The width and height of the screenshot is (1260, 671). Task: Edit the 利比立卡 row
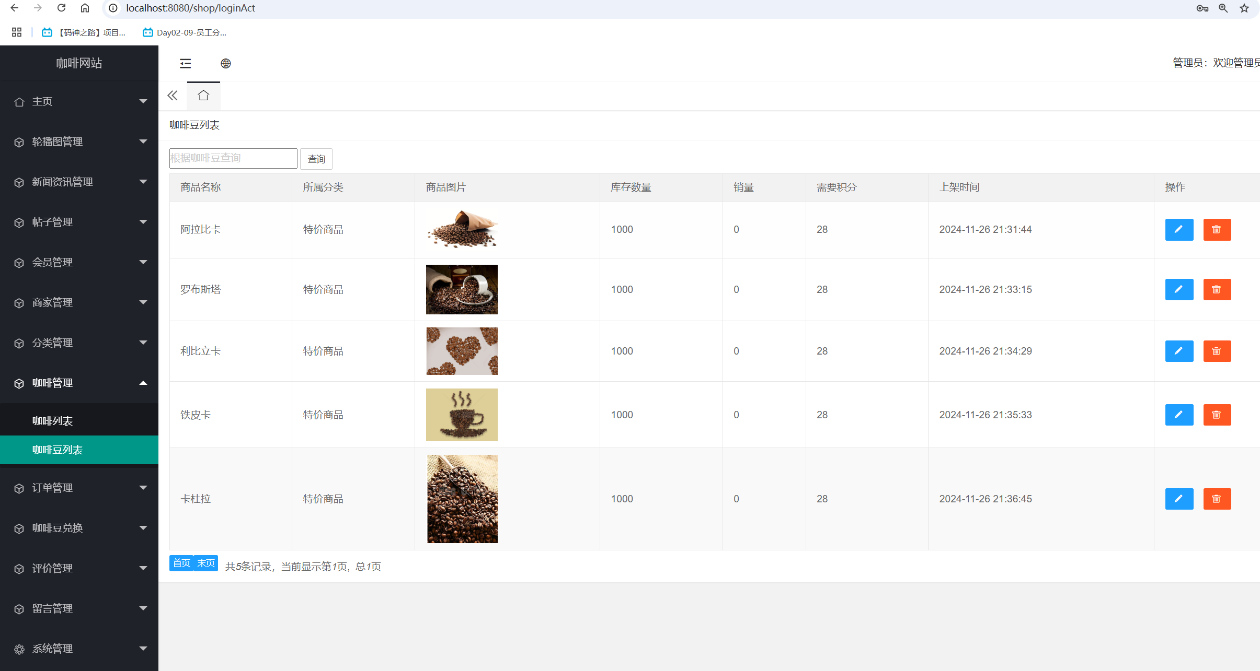coord(1179,351)
